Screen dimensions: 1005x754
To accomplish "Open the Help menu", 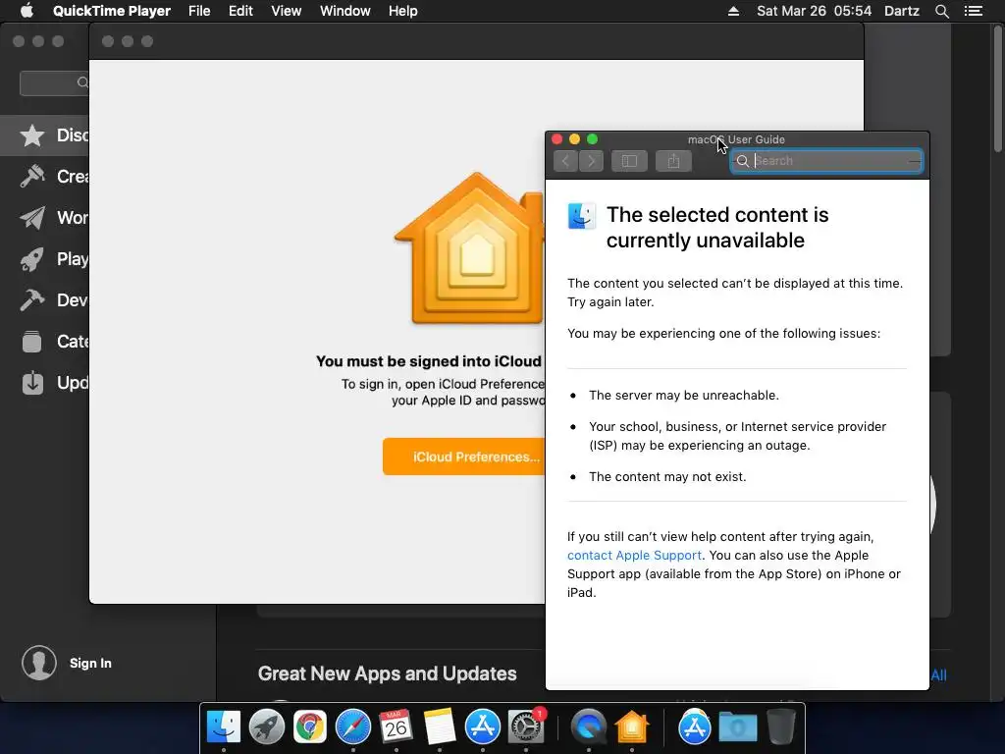I will [403, 11].
